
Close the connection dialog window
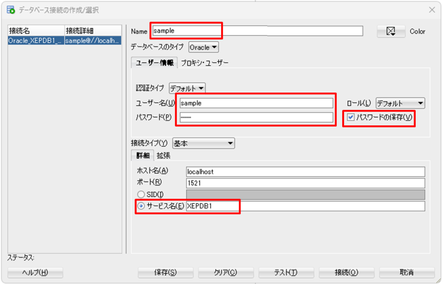[432, 10]
